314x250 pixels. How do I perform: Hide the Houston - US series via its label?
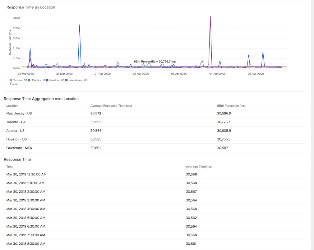[x=56, y=80]
